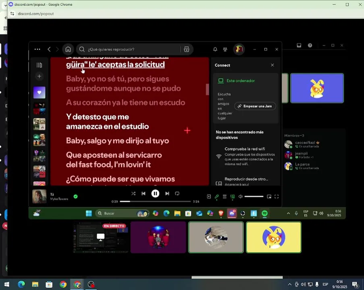This screenshot has height=290, width=364.
Task: Open Spotify three-dot menu
Action: click(37, 49)
